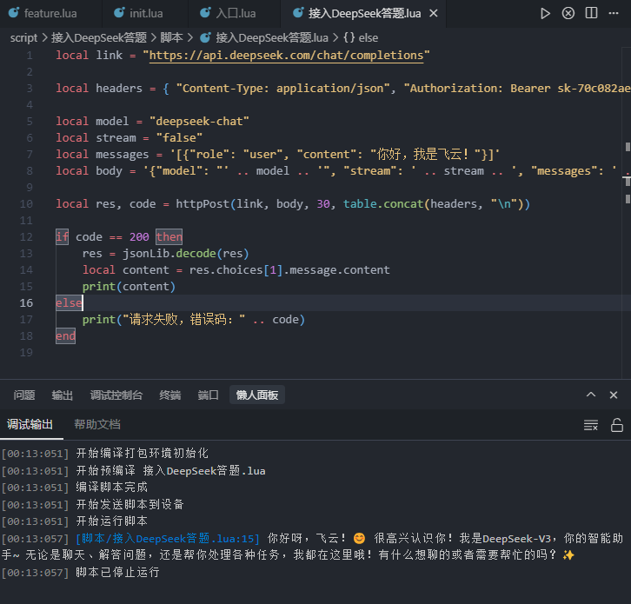Screen dimensions: 631x604
Task: Click the '脚本已停止运行' log line
Action: [x=118, y=572]
